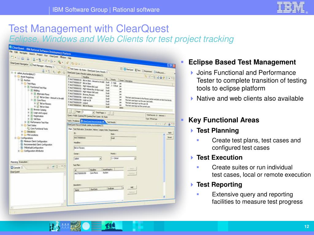The height and width of the screenshot is (235, 314).
Task: Click the Priority column header
Action: (x=113, y=80)
